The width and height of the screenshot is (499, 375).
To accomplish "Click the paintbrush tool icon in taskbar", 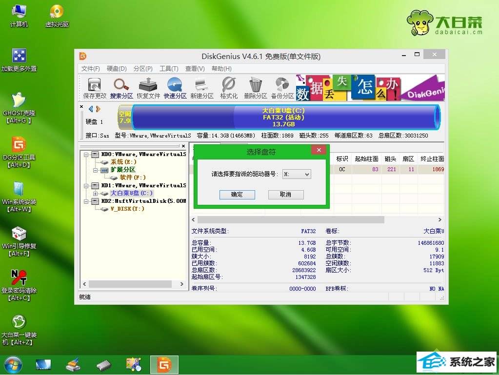I will pyautogui.click(x=74, y=364).
